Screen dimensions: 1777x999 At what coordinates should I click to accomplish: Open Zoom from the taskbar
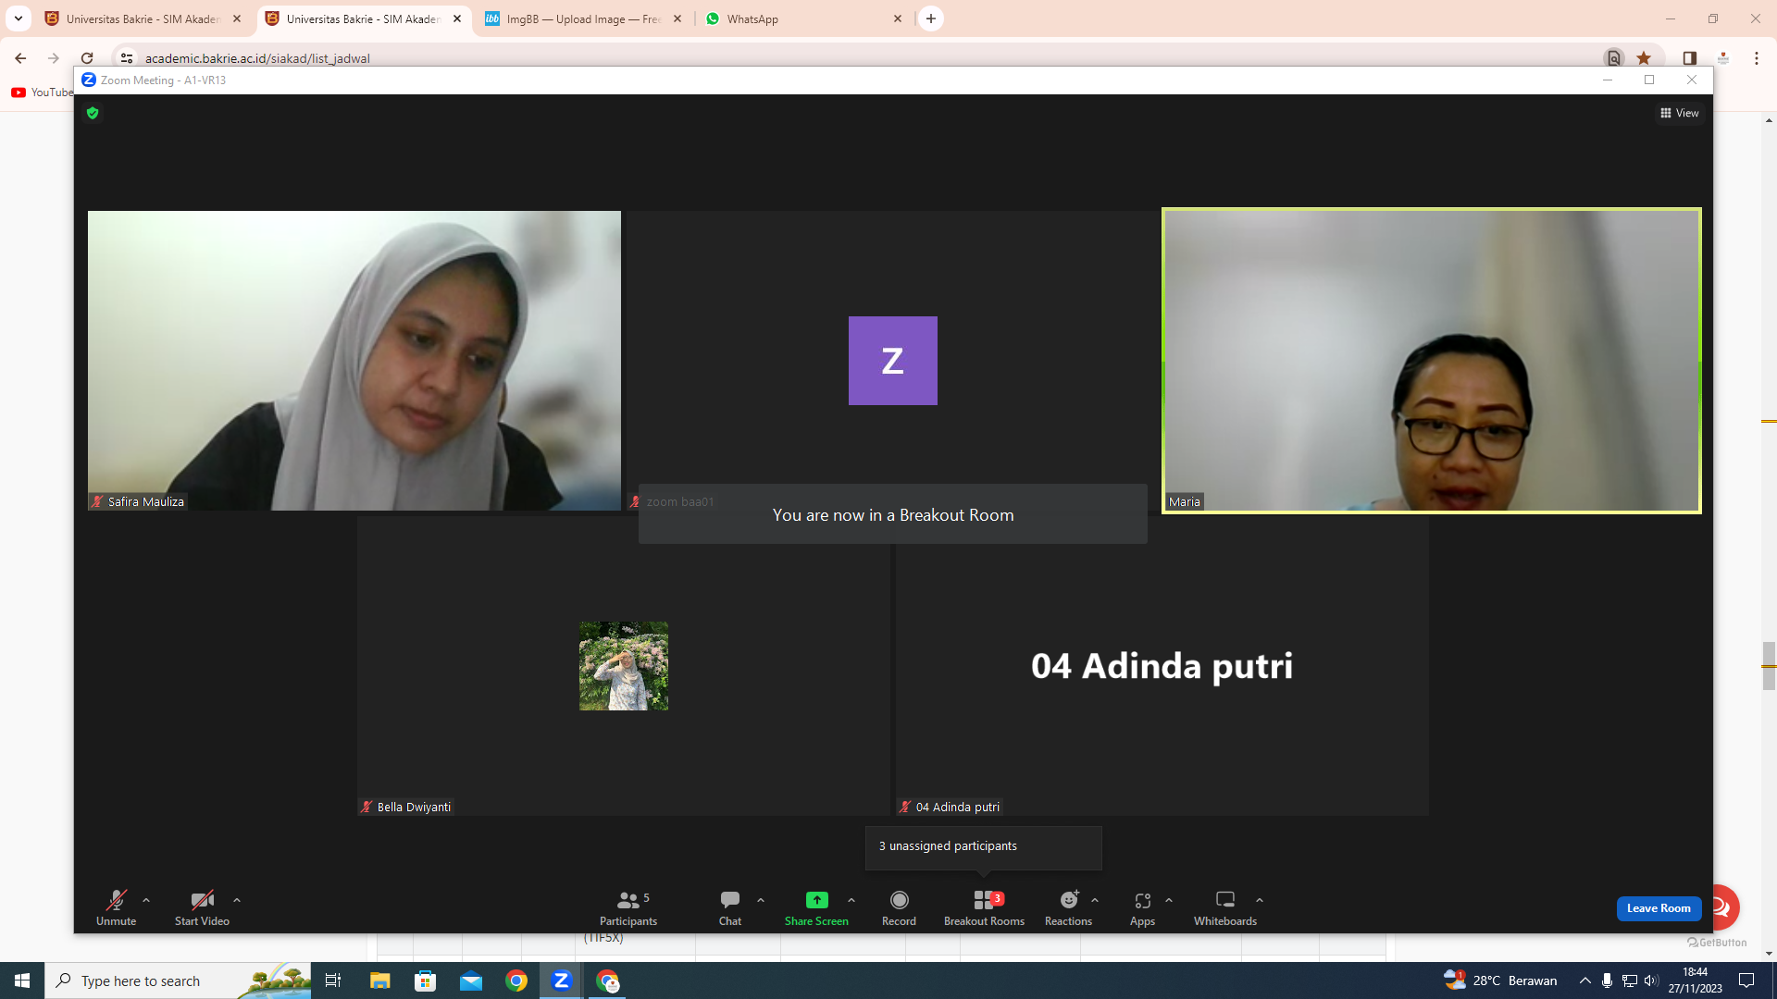point(562,980)
